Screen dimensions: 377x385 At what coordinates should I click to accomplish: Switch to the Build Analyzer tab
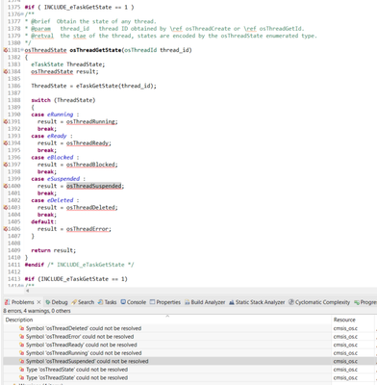tap(205, 302)
